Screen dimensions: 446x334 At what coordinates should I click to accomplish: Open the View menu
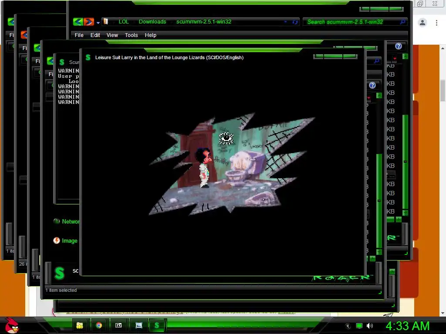coord(112,35)
